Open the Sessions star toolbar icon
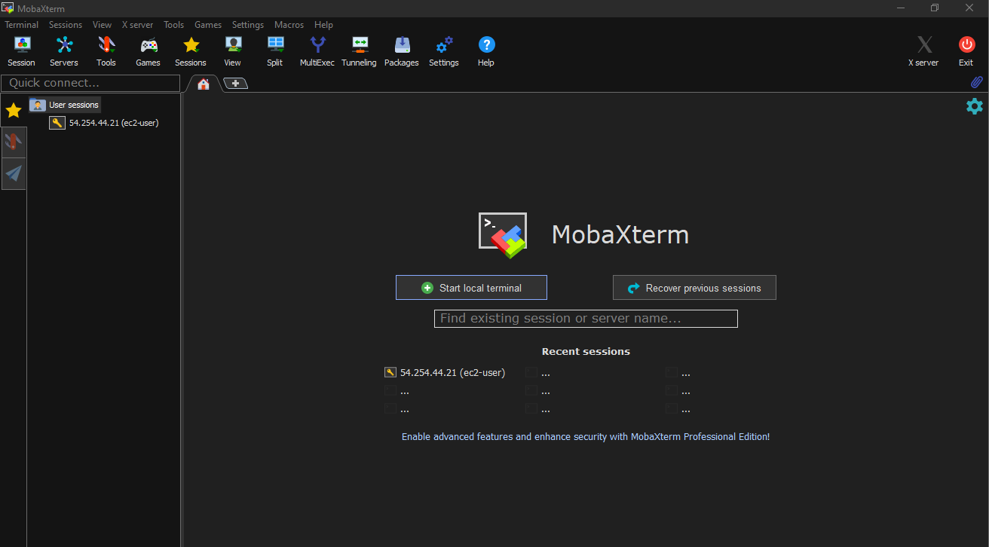989x547 pixels. pos(191,51)
